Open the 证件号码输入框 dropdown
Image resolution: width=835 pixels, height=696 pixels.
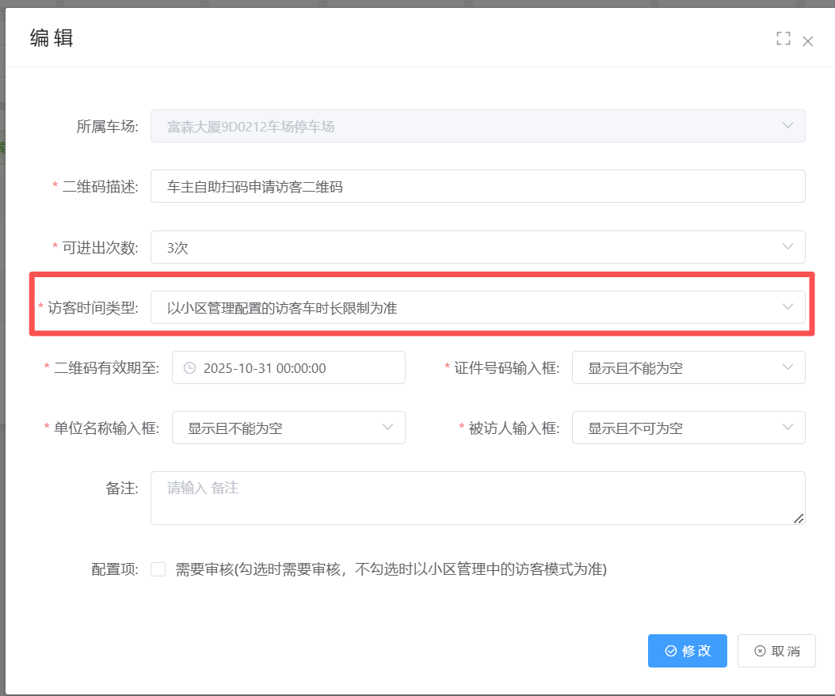pos(688,367)
